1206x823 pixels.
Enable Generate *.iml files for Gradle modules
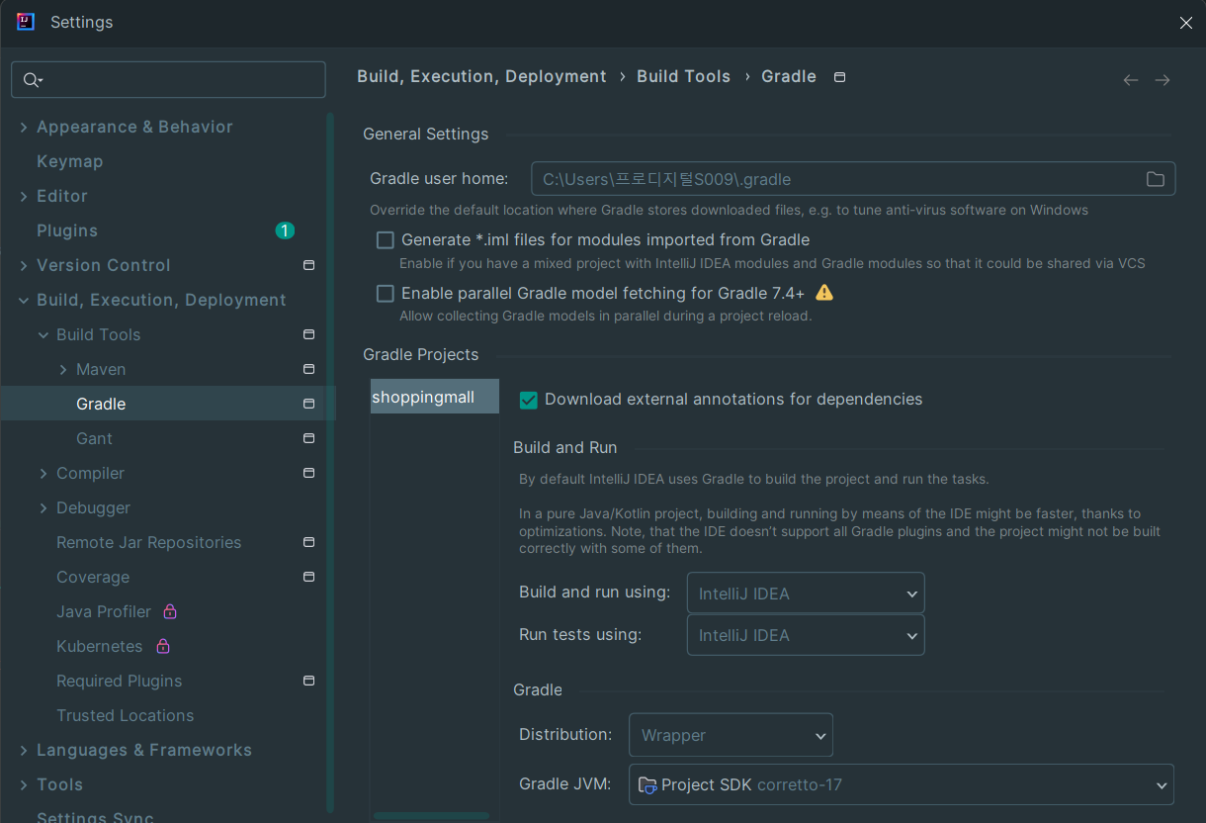click(x=386, y=239)
